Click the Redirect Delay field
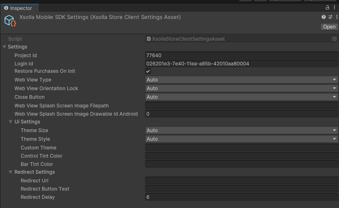 (242, 197)
